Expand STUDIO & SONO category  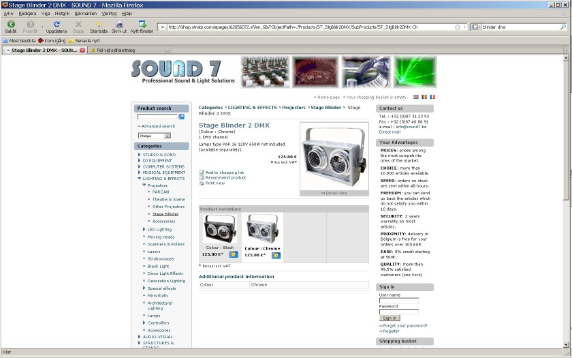(x=139, y=155)
